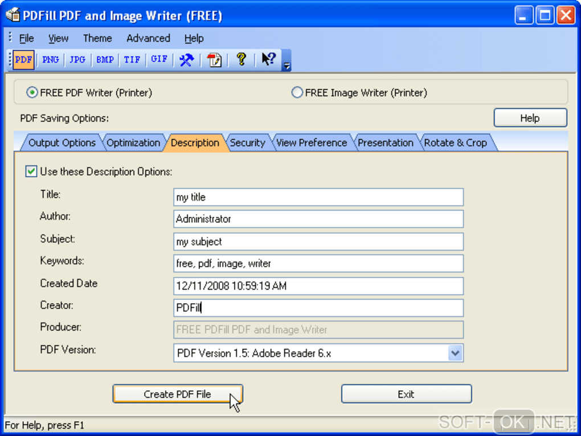The height and width of the screenshot is (436, 581).
Task: Close the PDFill window
Action: [566, 15]
